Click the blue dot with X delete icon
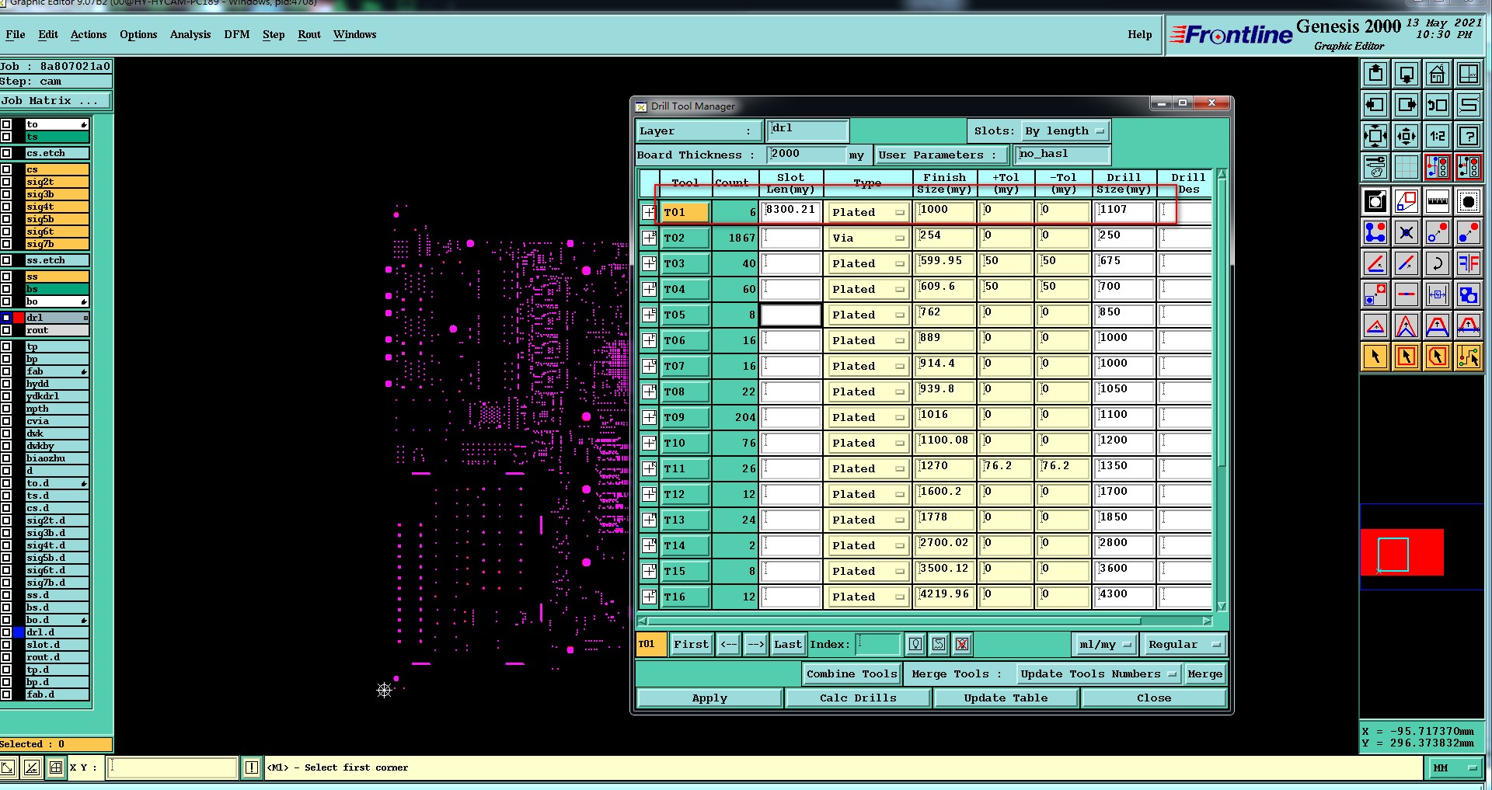Image resolution: width=1492 pixels, height=790 pixels. [x=1407, y=233]
